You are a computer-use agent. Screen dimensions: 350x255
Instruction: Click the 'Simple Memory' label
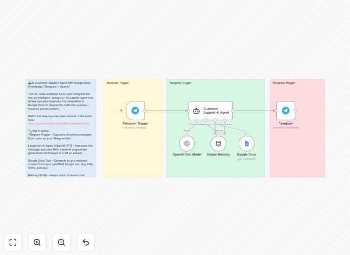(218, 154)
